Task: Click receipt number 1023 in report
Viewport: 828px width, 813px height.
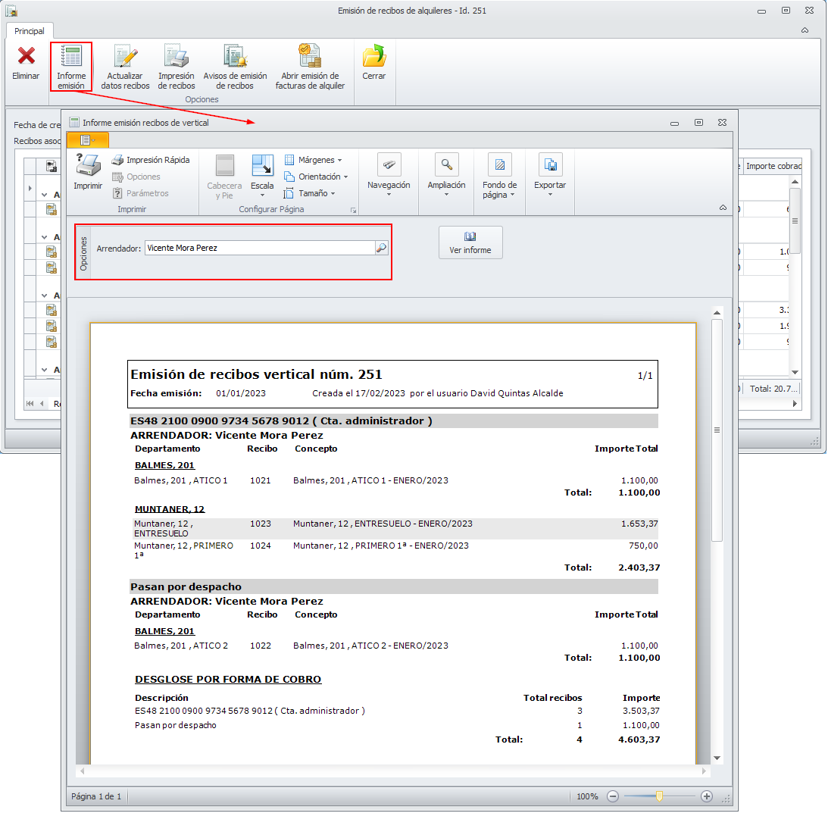Action: coord(261,524)
